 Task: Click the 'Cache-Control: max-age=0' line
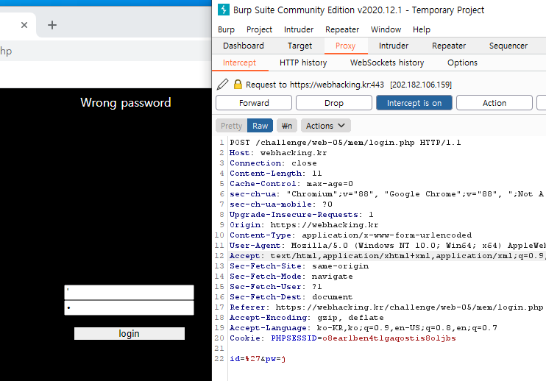pyautogui.click(x=291, y=184)
